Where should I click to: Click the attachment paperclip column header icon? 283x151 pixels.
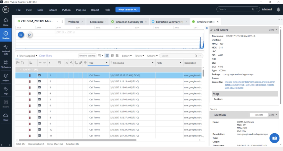80,63
